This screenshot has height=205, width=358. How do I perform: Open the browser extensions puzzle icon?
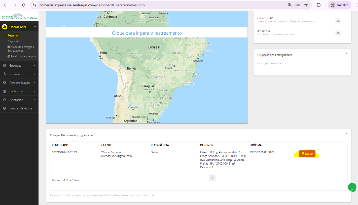(x=319, y=5)
